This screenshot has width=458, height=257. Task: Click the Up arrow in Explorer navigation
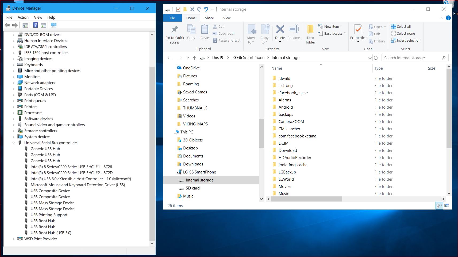click(195, 58)
